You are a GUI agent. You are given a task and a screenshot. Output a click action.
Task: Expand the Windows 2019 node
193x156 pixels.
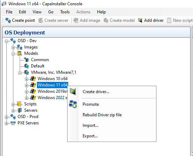point(26,92)
